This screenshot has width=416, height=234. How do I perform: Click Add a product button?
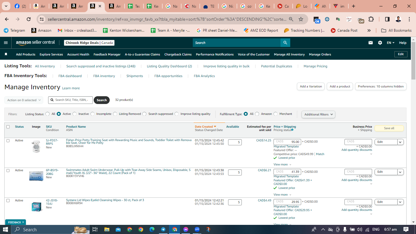pos(340,86)
